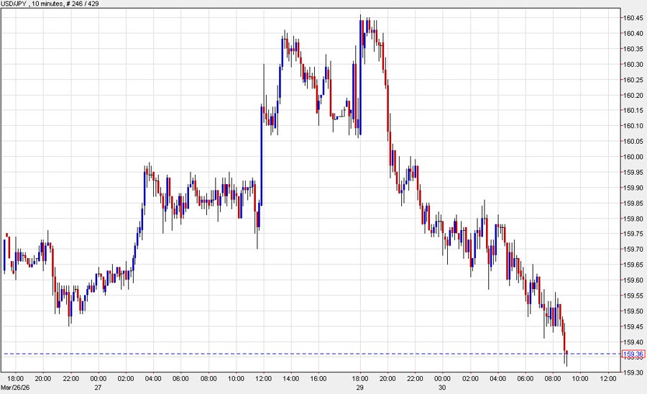Click the 160.45 price axis label

(633, 18)
